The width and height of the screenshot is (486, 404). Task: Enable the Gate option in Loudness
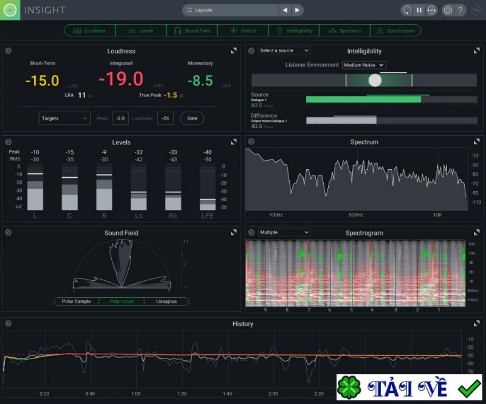(x=192, y=118)
